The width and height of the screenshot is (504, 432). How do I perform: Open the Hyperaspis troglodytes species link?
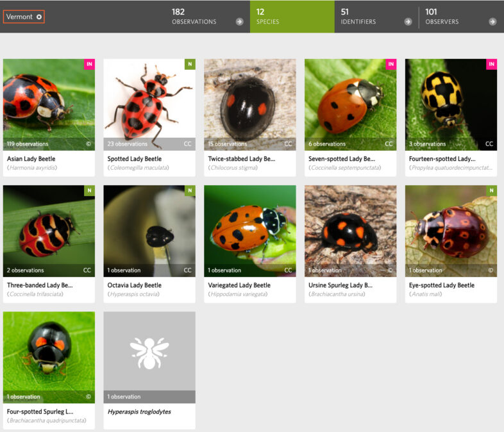(139, 411)
